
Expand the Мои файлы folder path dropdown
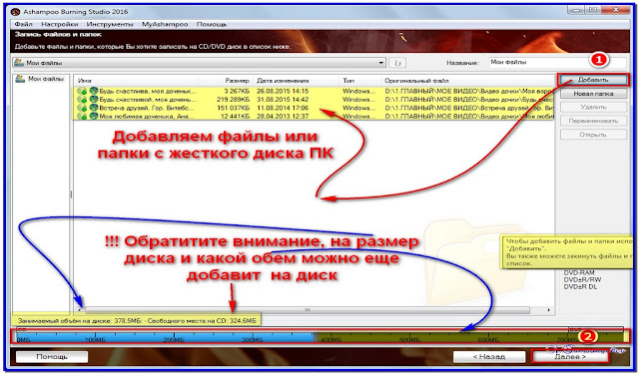point(381,63)
